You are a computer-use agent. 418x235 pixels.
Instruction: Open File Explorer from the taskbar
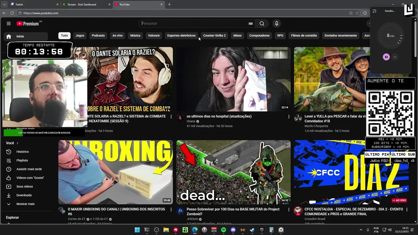166,230
